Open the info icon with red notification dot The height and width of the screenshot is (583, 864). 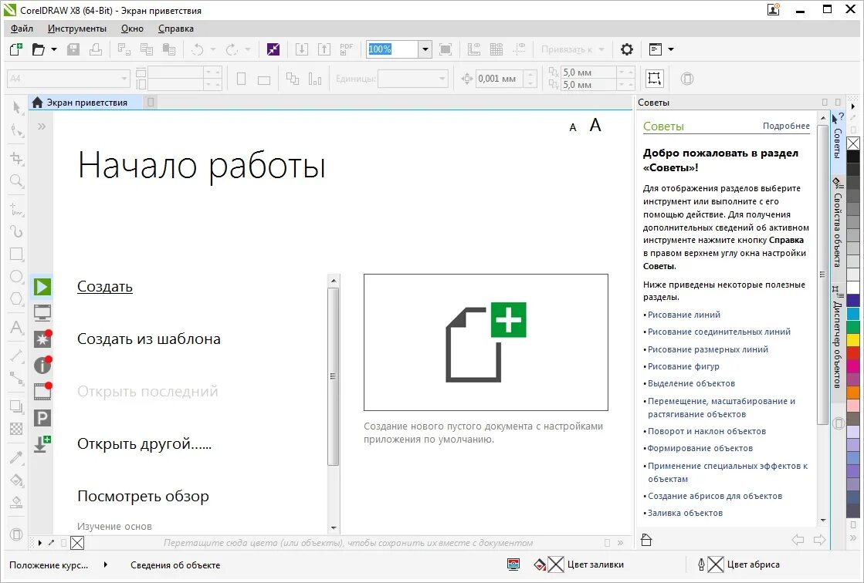42,365
